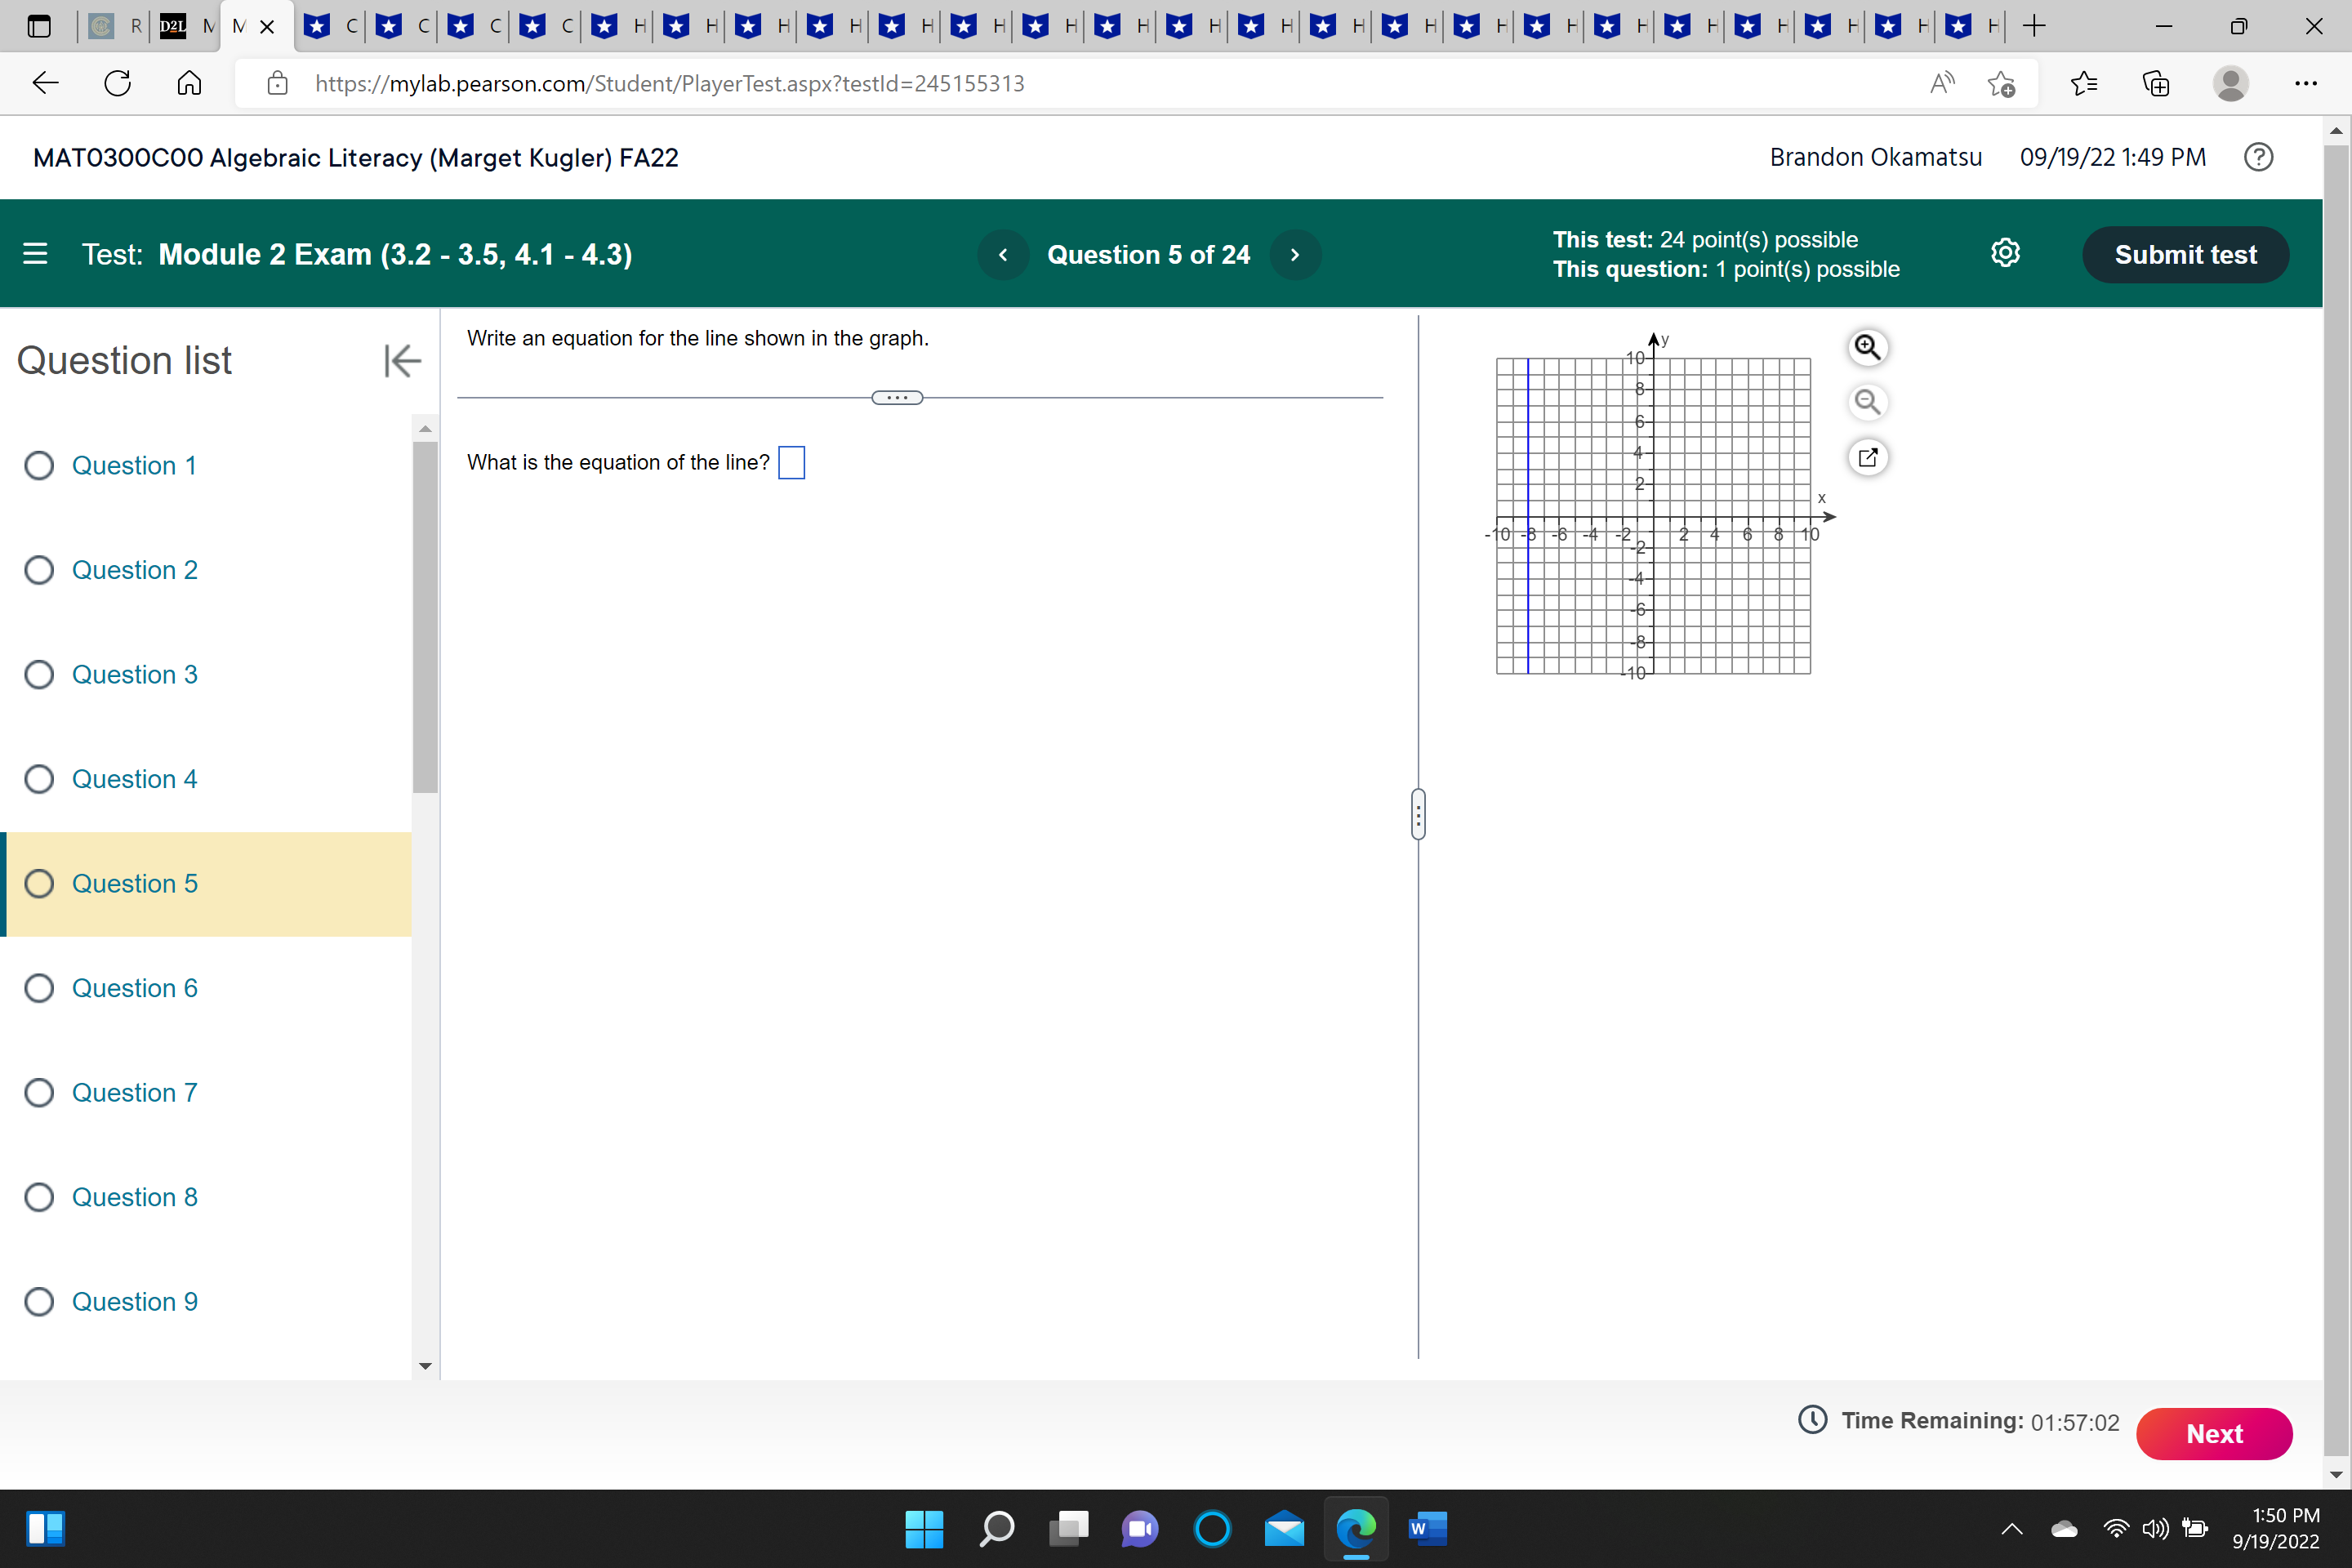Viewport: 2352px width, 1568px height.
Task: Expand the question text ellipsis divider
Action: (897, 397)
